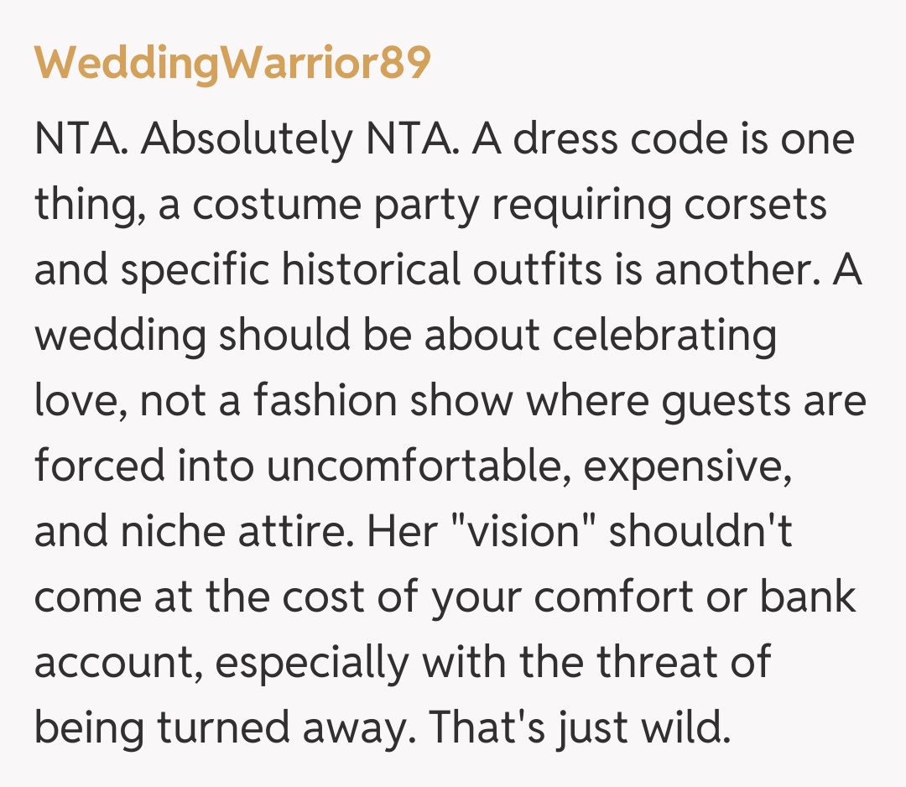Click the word "guests"
This screenshot has width=906, height=787.
pos(723,402)
